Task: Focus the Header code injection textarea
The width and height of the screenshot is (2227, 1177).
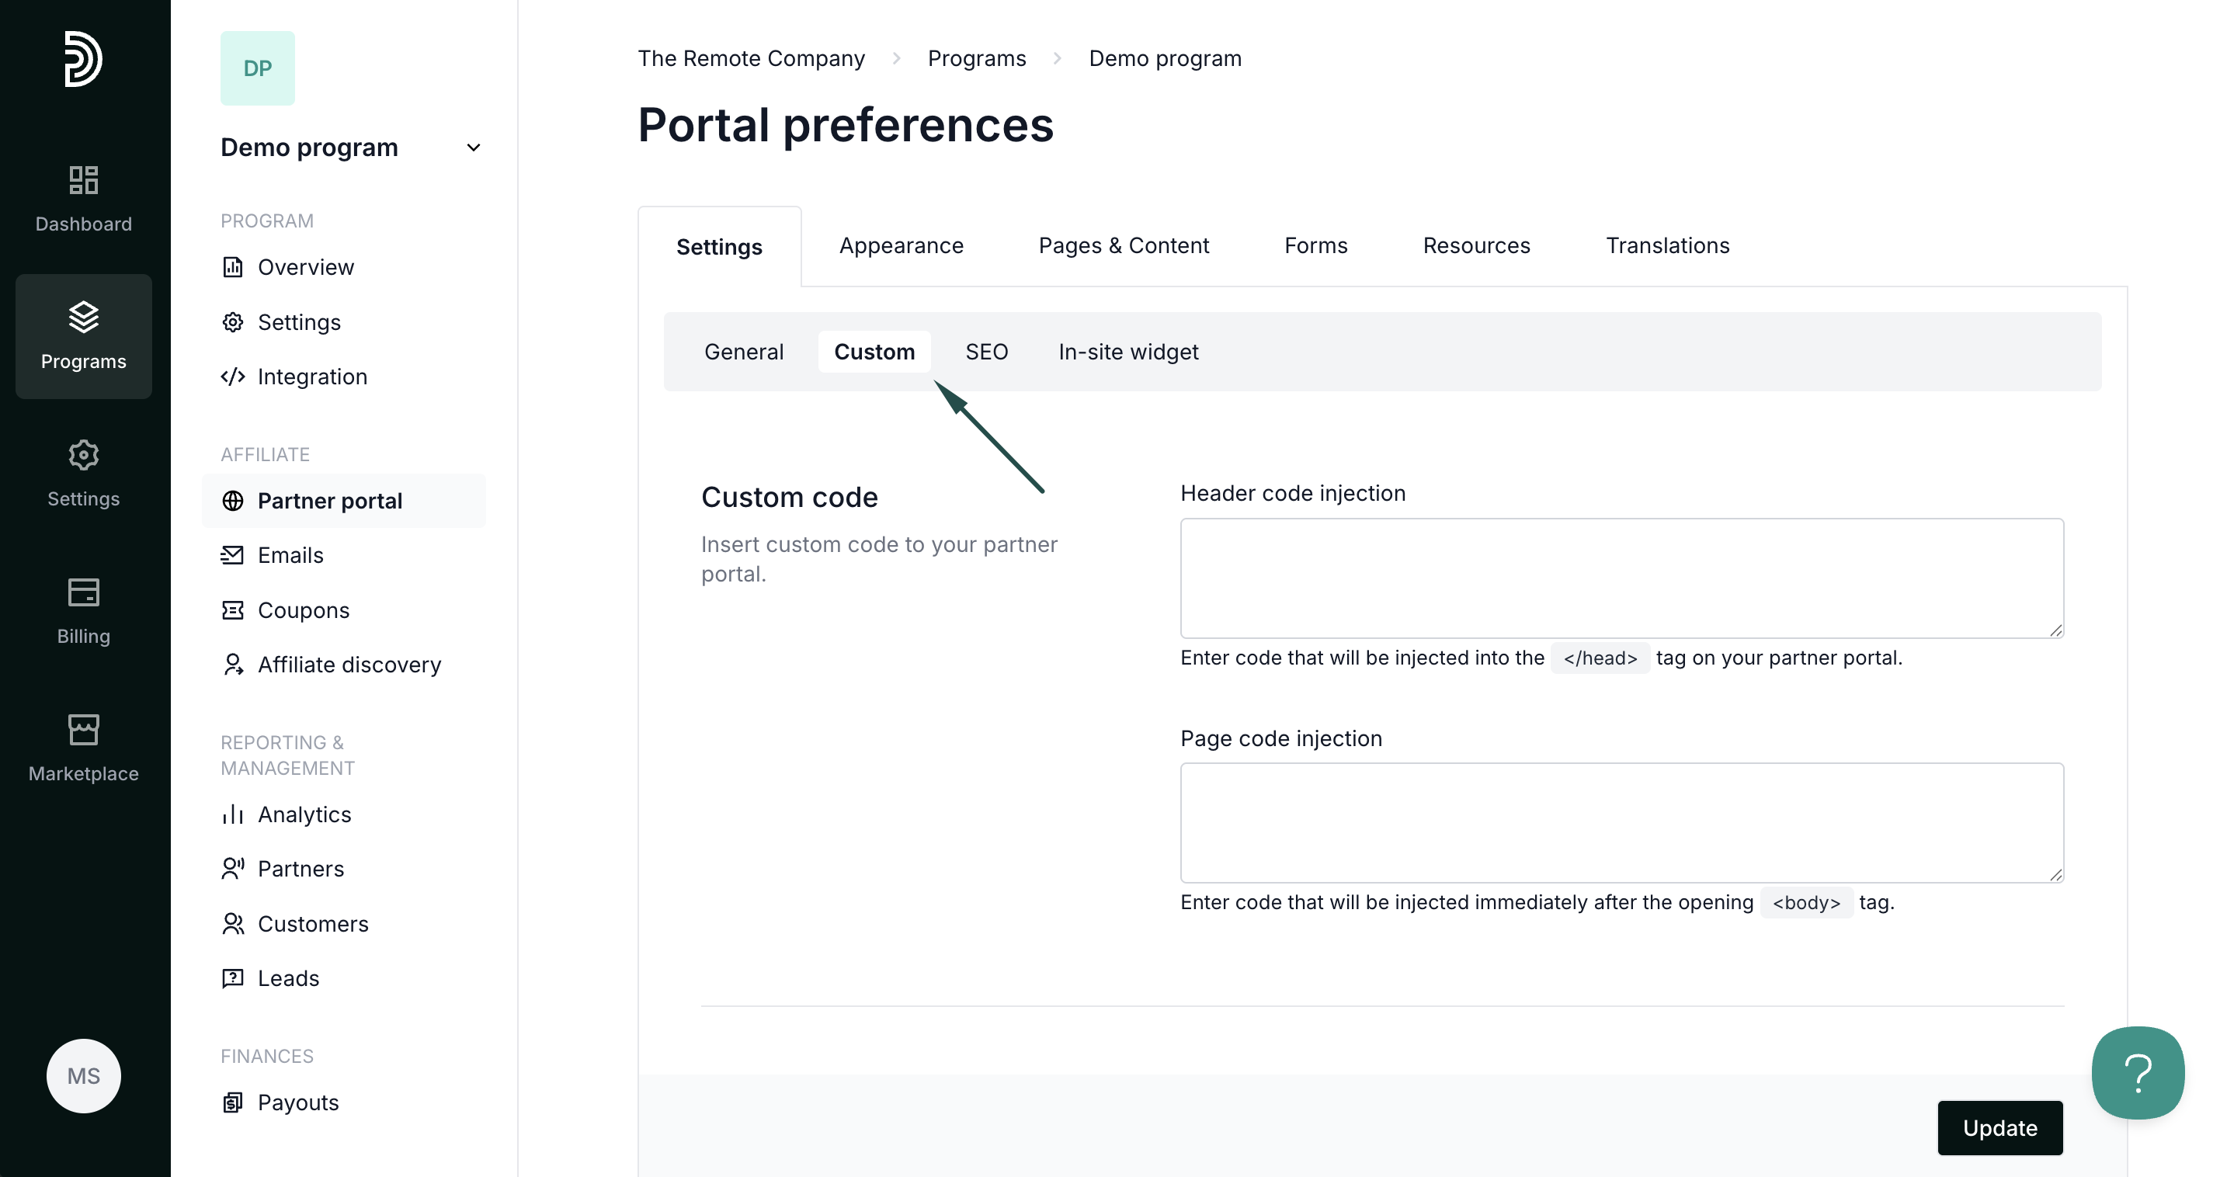Action: [1621, 578]
